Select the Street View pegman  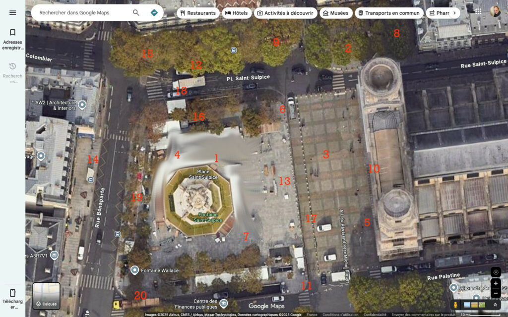point(455,305)
